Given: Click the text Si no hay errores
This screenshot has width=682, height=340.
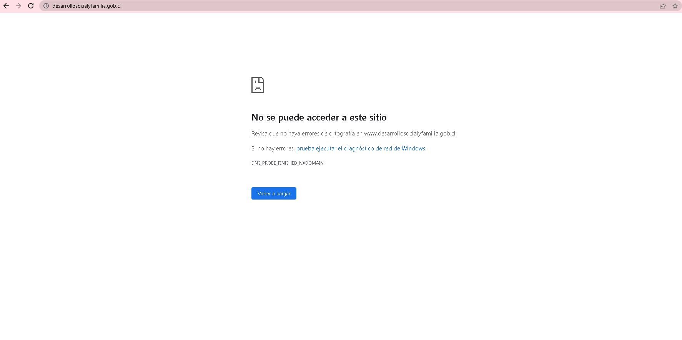Looking at the screenshot, I should [x=273, y=149].
